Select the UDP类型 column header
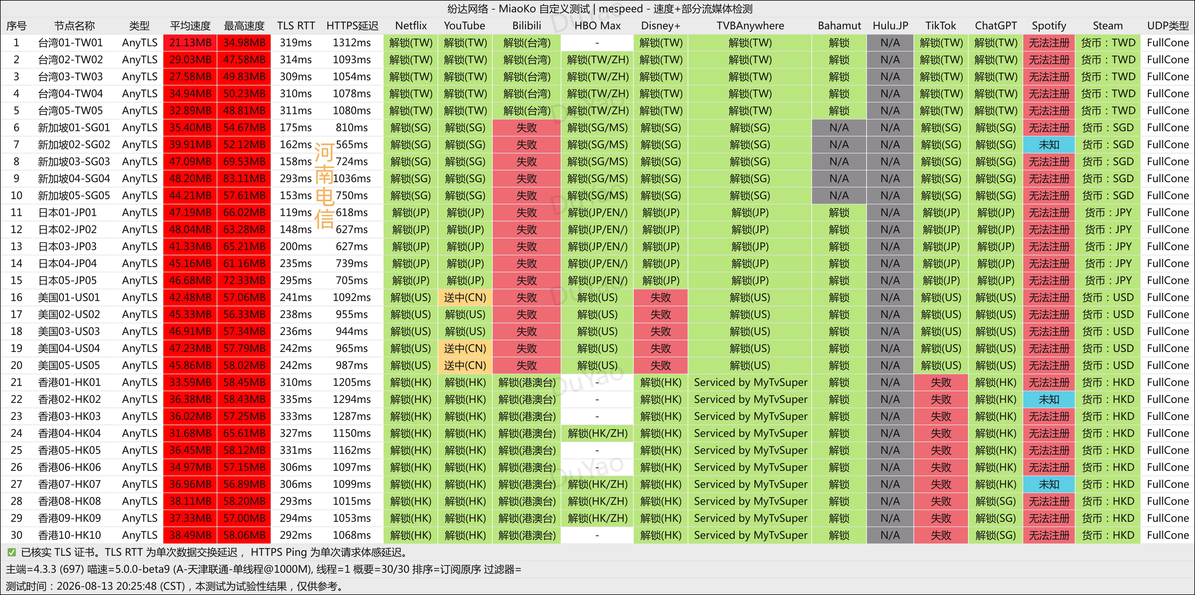The width and height of the screenshot is (1195, 595). (x=1168, y=26)
